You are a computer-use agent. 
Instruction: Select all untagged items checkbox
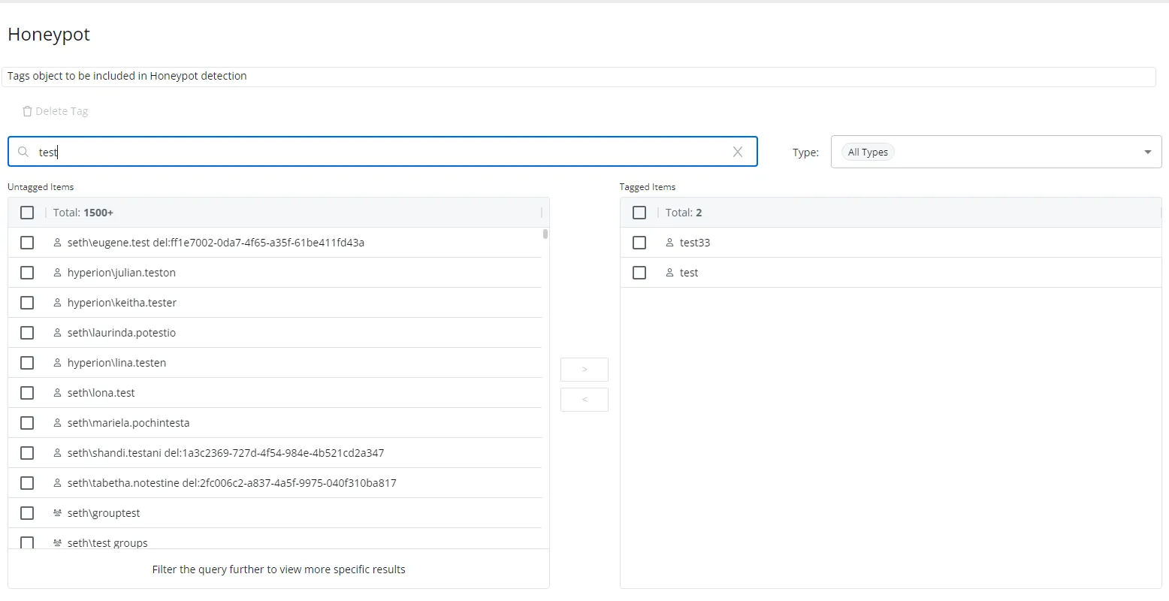(x=27, y=213)
